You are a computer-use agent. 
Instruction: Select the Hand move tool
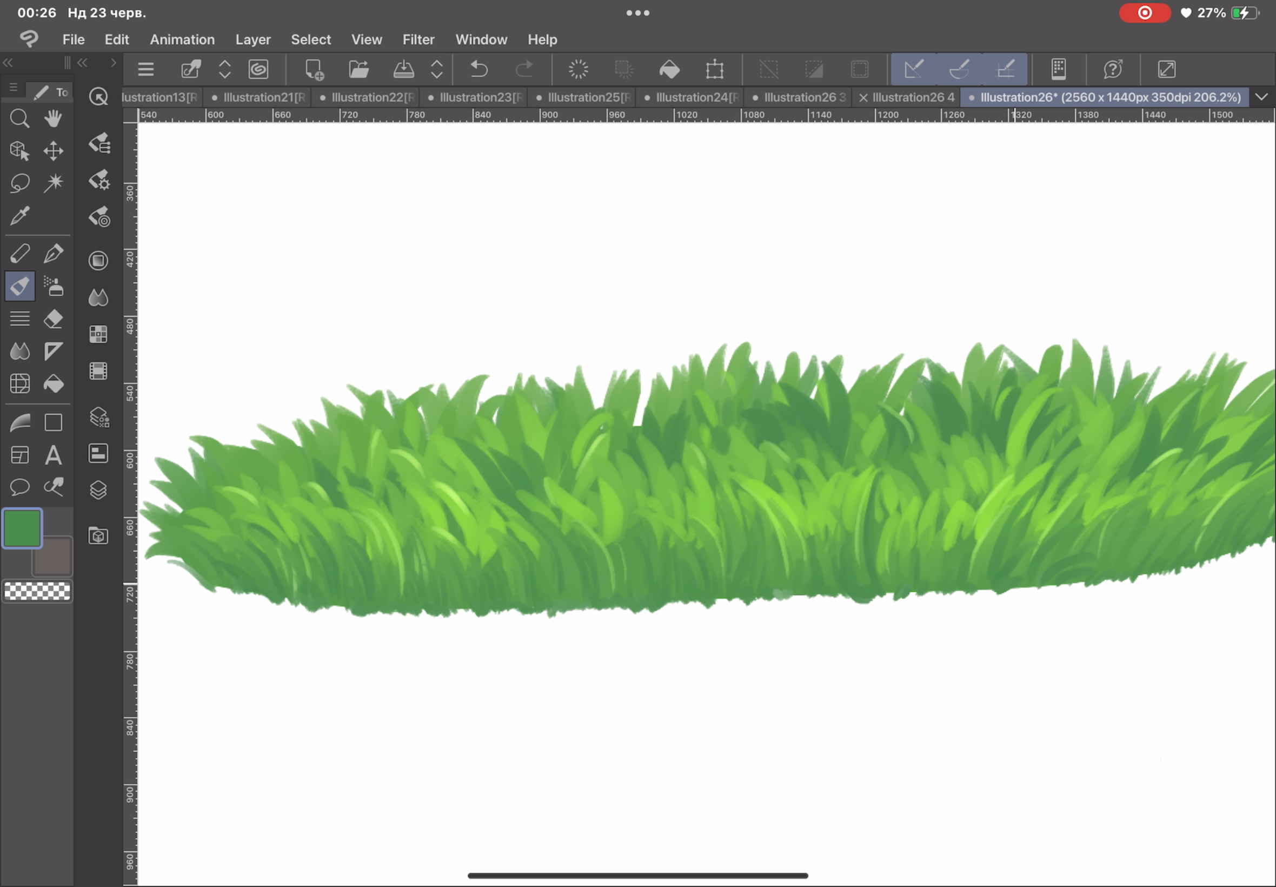[54, 118]
